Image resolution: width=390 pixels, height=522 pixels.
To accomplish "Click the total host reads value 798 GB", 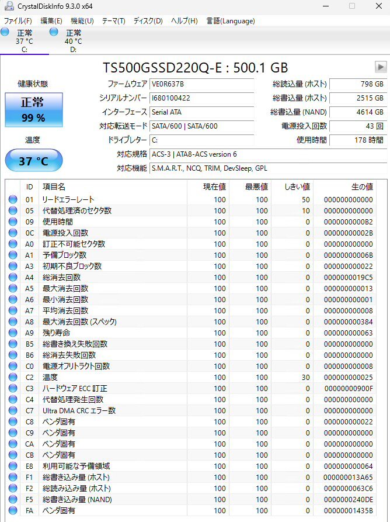I will pyautogui.click(x=358, y=84).
